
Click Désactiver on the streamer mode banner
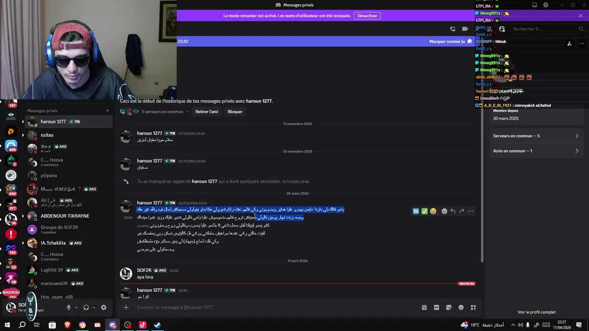(367, 16)
